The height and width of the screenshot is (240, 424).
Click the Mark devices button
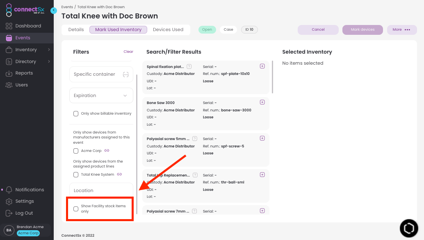(362, 29)
